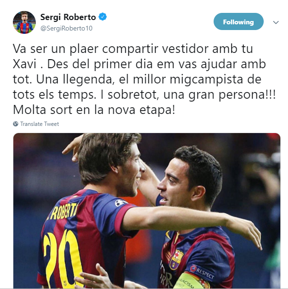Click the word Xavi in the tweet
Screen dimensions: 288x289
[24, 64]
